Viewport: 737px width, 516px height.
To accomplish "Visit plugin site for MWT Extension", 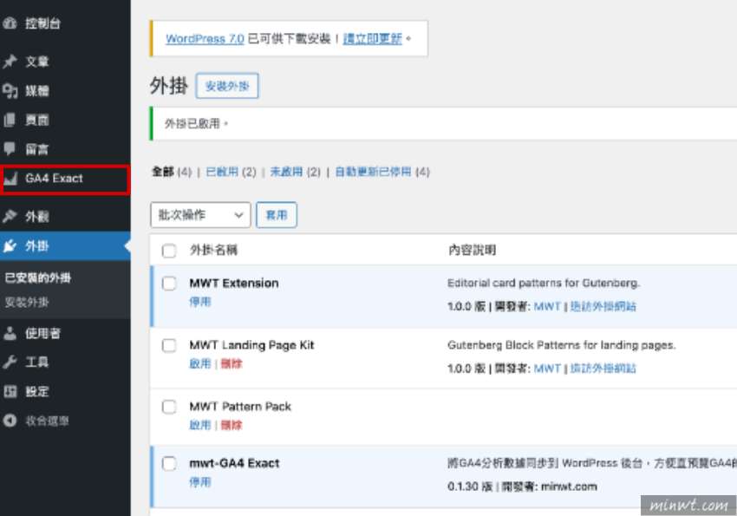I will pos(603,306).
